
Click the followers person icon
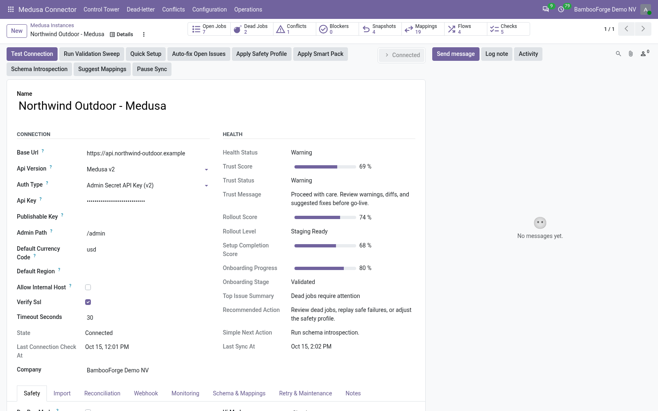click(x=644, y=53)
